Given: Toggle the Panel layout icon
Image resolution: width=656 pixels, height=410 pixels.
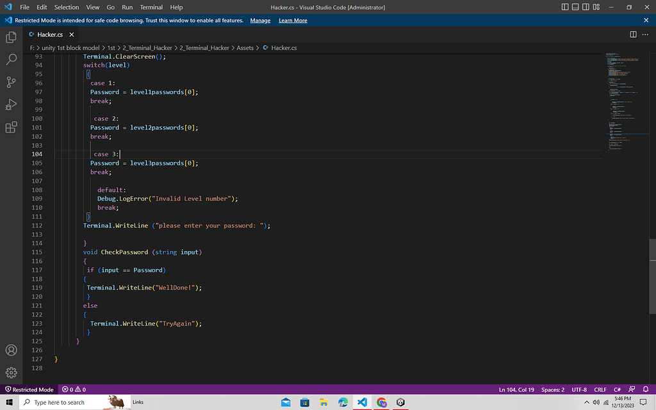Looking at the screenshot, I should click(x=575, y=7).
